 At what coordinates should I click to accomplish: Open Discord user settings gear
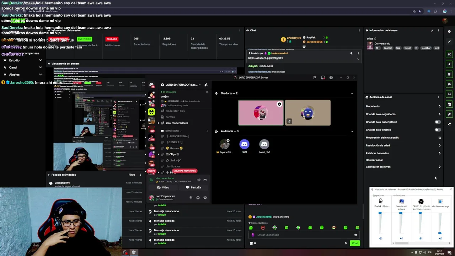click(x=205, y=198)
